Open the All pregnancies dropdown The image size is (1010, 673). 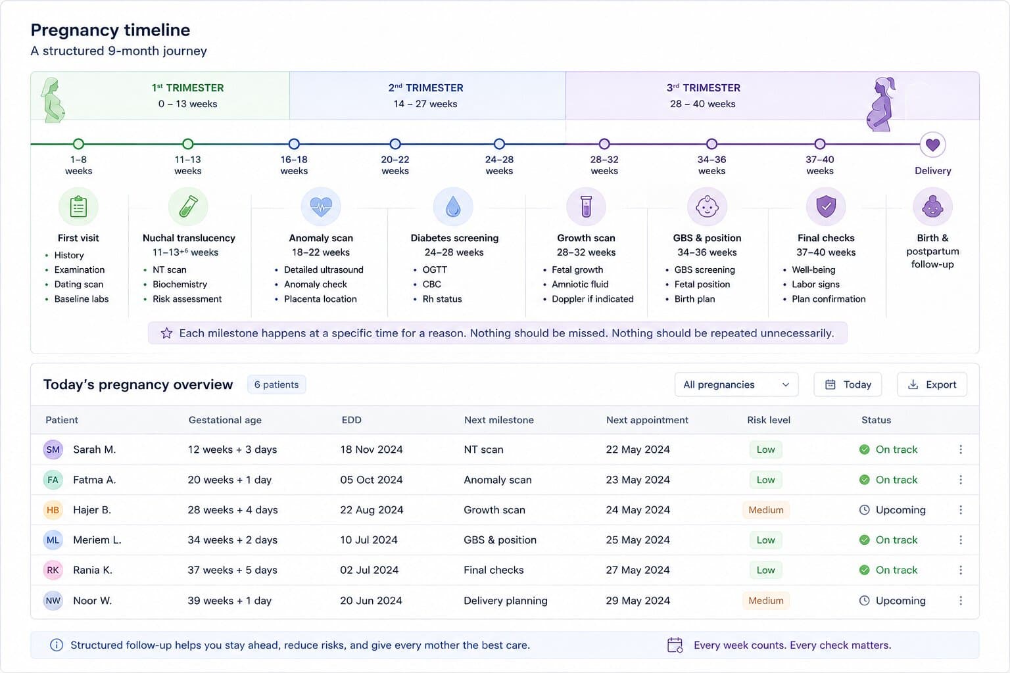click(736, 384)
